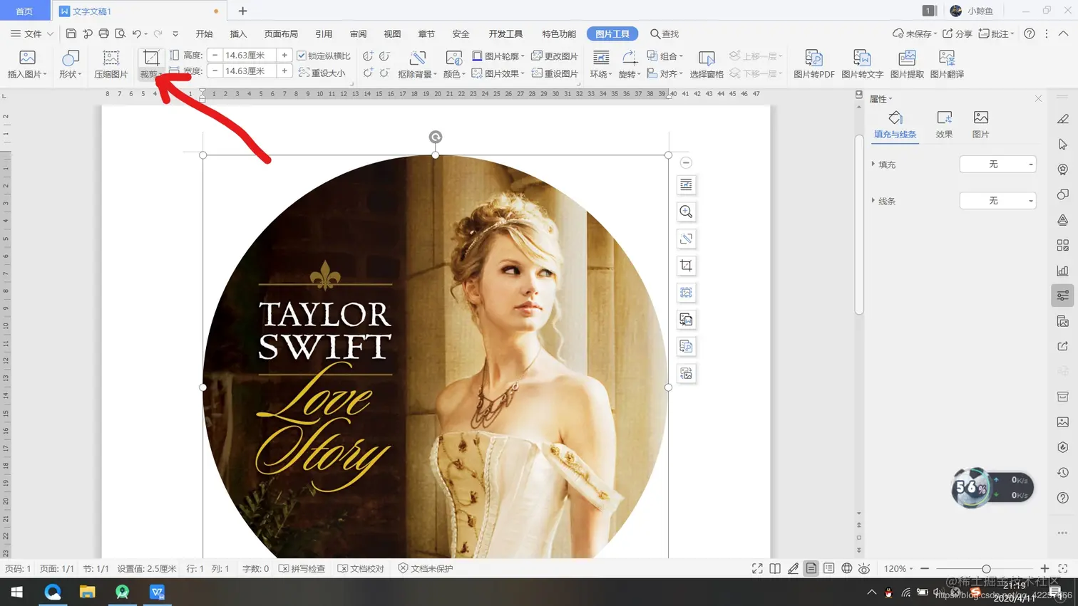
Task: Click the pen icon in right sidebar
Action: [x=1063, y=119]
